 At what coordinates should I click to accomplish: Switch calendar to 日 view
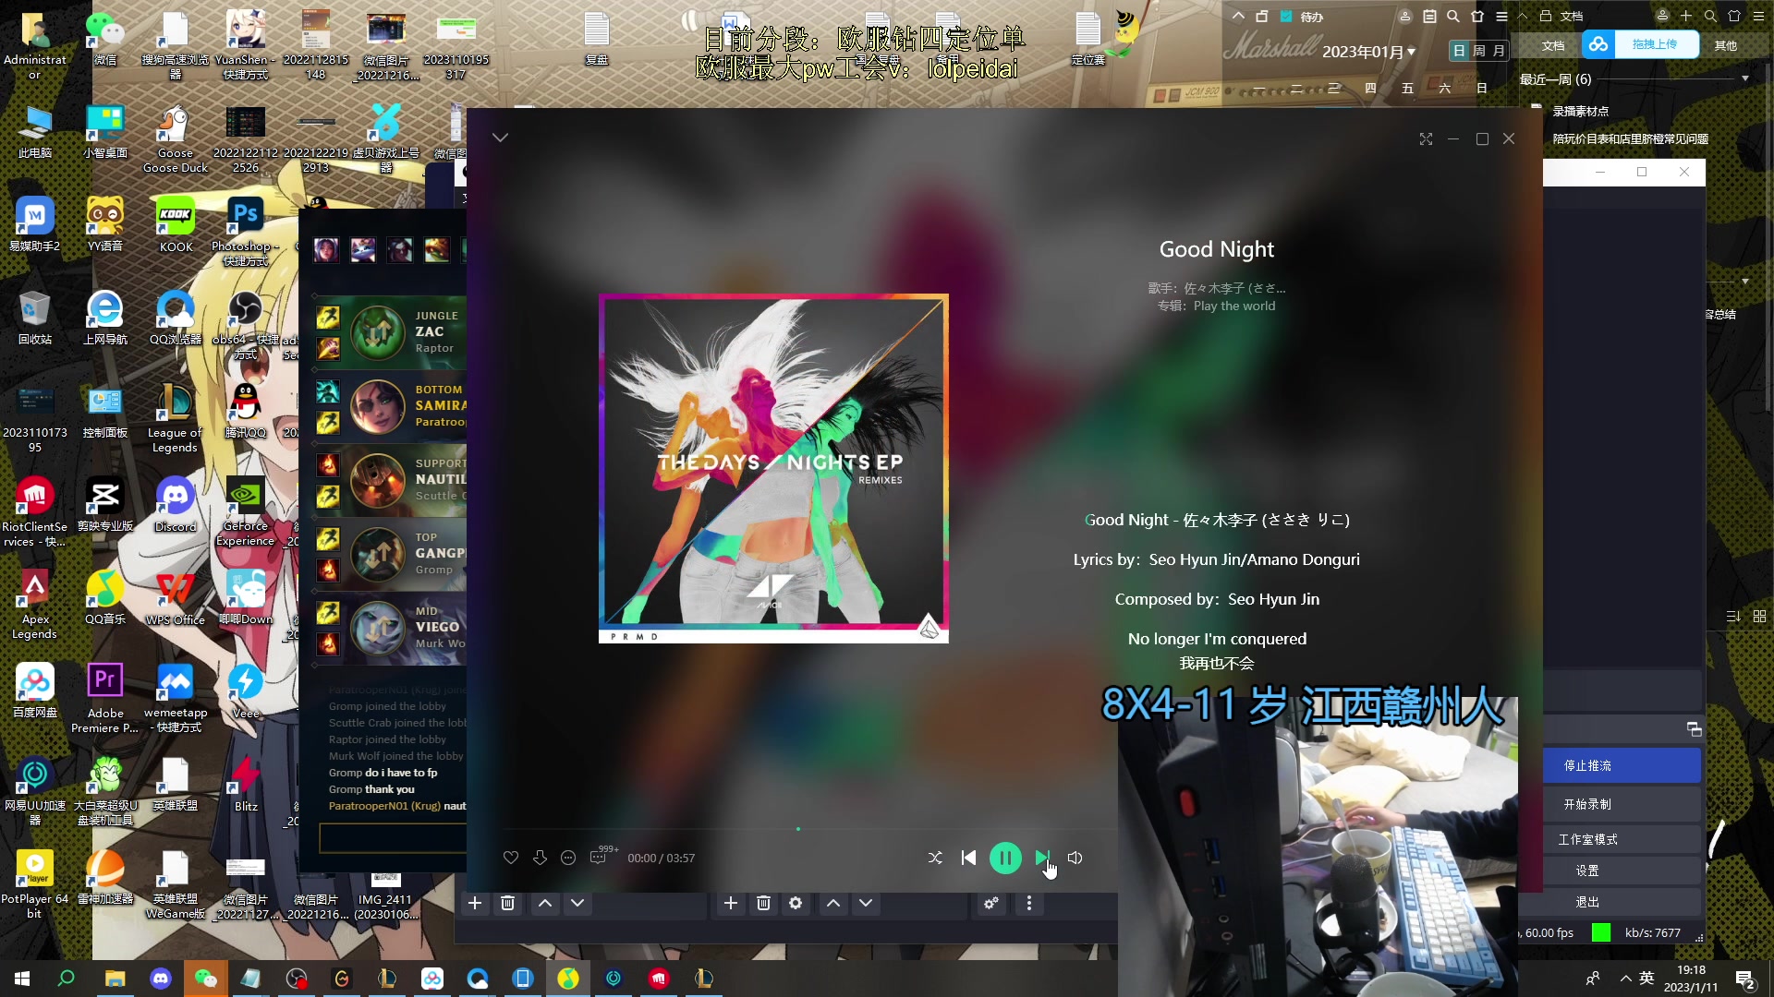coord(1459,51)
